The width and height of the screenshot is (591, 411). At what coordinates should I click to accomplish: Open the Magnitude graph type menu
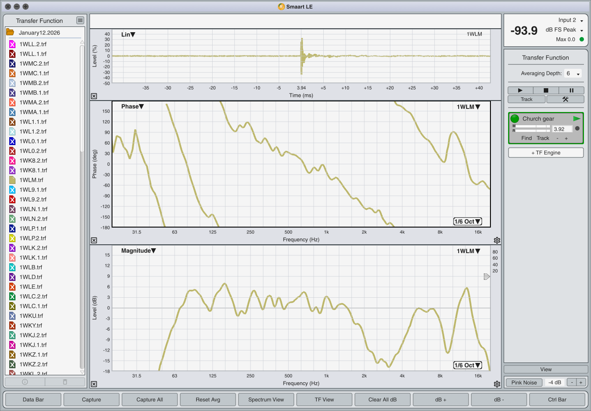tap(138, 250)
